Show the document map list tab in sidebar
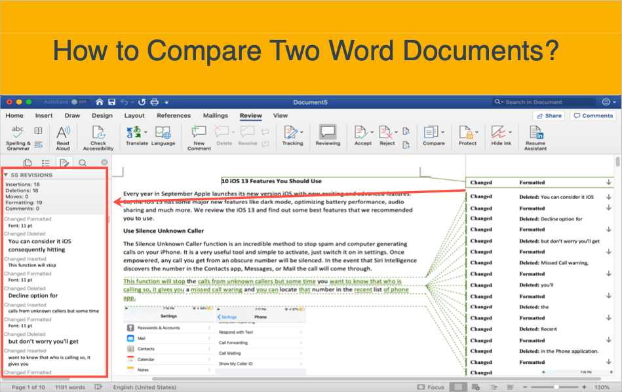Image resolution: width=622 pixels, height=392 pixels. coord(46,163)
